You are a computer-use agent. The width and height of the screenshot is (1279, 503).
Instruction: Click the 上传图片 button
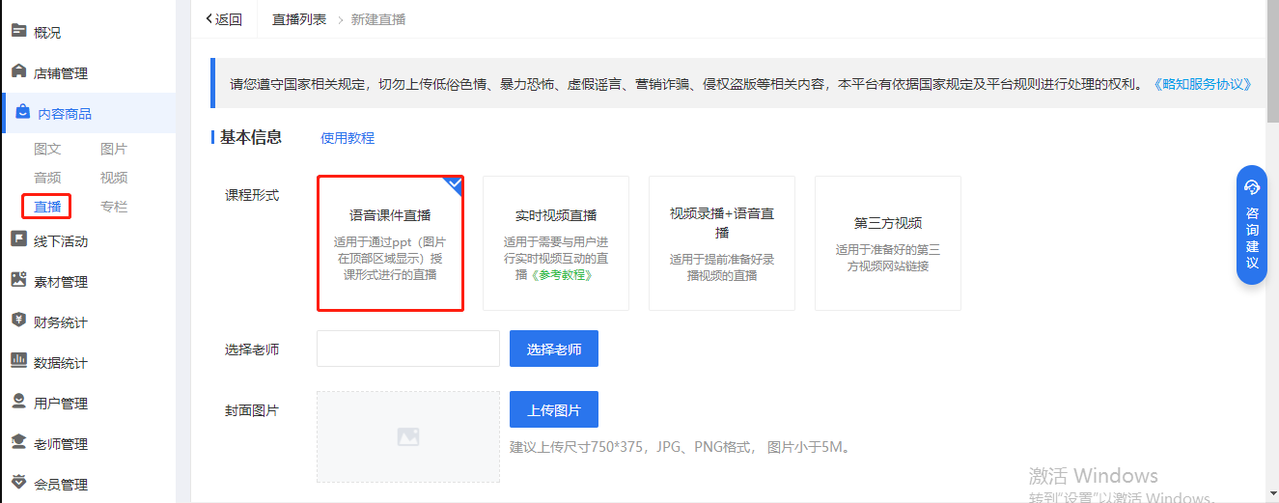pos(554,409)
